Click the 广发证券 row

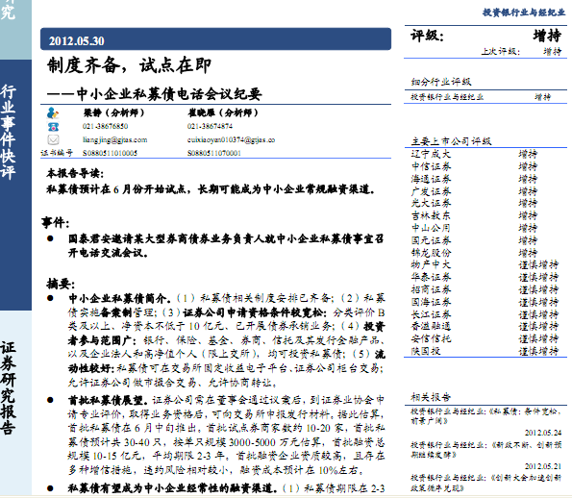(x=485, y=191)
